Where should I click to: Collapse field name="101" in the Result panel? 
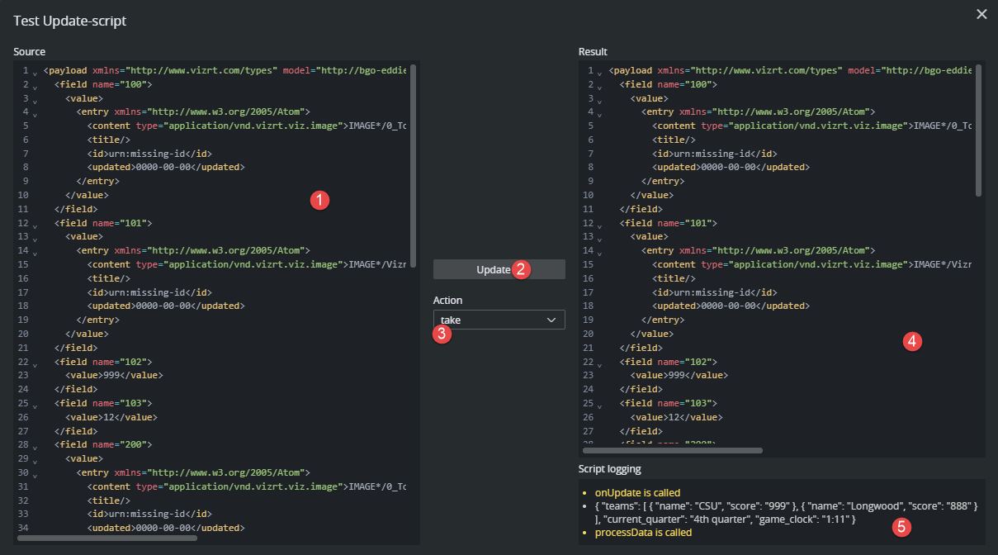tap(599, 225)
